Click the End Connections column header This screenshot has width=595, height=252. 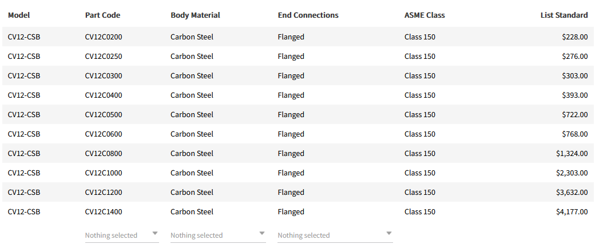(x=308, y=15)
